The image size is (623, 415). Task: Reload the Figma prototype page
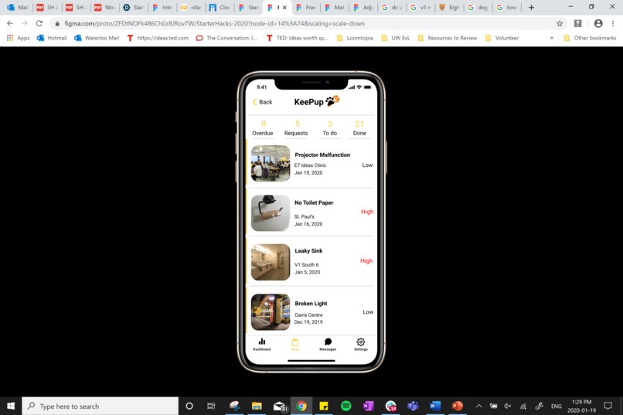[x=39, y=23]
